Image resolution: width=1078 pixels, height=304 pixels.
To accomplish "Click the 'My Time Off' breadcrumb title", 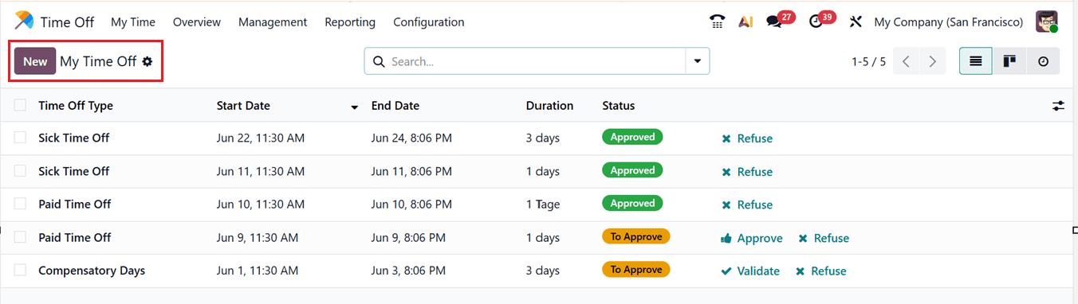I will 98,61.
